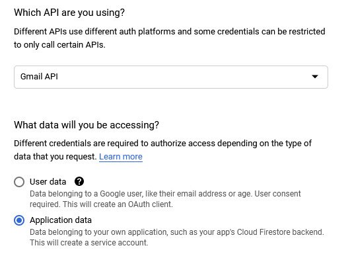The width and height of the screenshot is (350, 260).
Task: Click the 'Application data' option label
Action: click(x=61, y=220)
